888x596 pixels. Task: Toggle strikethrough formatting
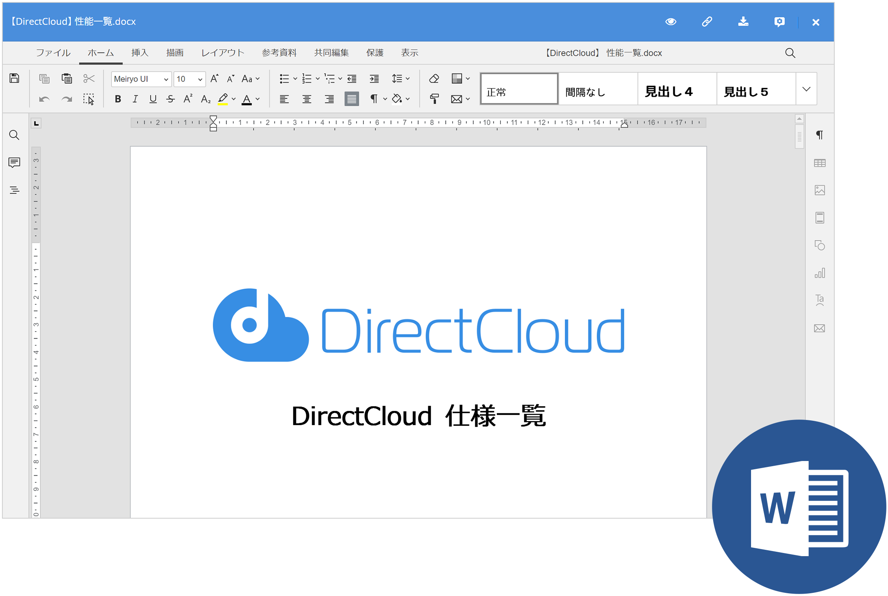[170, 99]
